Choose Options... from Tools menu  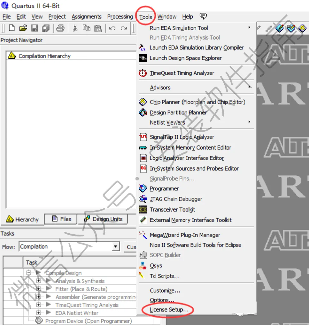click(x=162, y=300)
